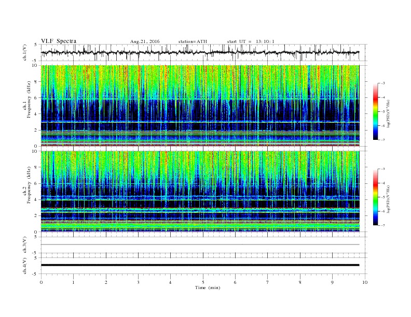Click the ch.2 PSD color bar
This screenshot has width=411, height=317.
(375, 197)
